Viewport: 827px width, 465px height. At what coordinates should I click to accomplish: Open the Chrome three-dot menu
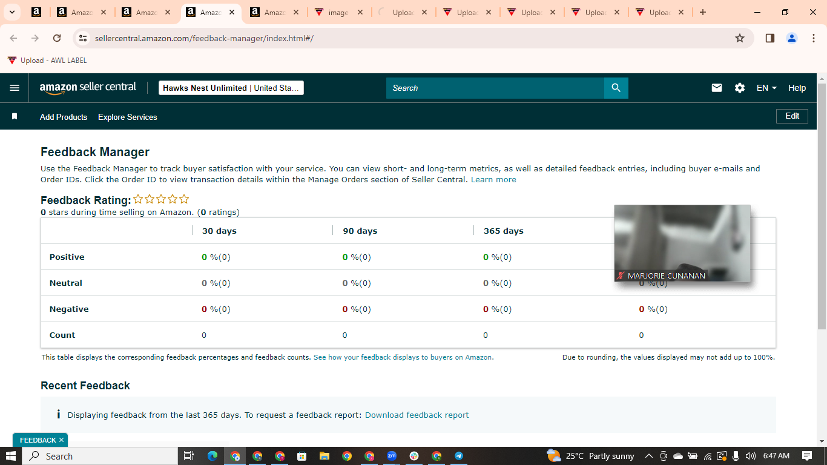pyautogui.click(x=814, y=38)
